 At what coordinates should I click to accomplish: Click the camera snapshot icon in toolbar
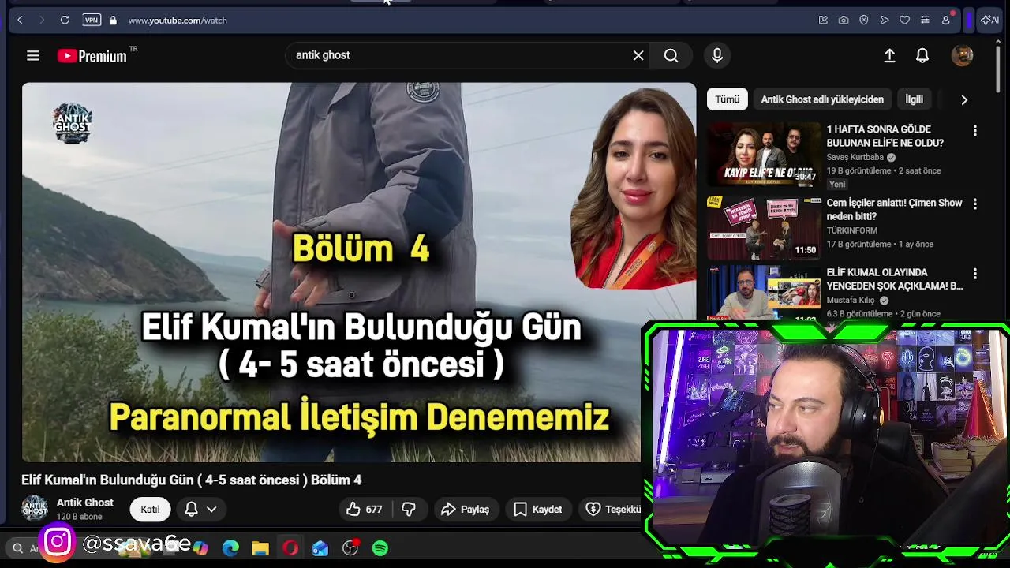(844, 21)
